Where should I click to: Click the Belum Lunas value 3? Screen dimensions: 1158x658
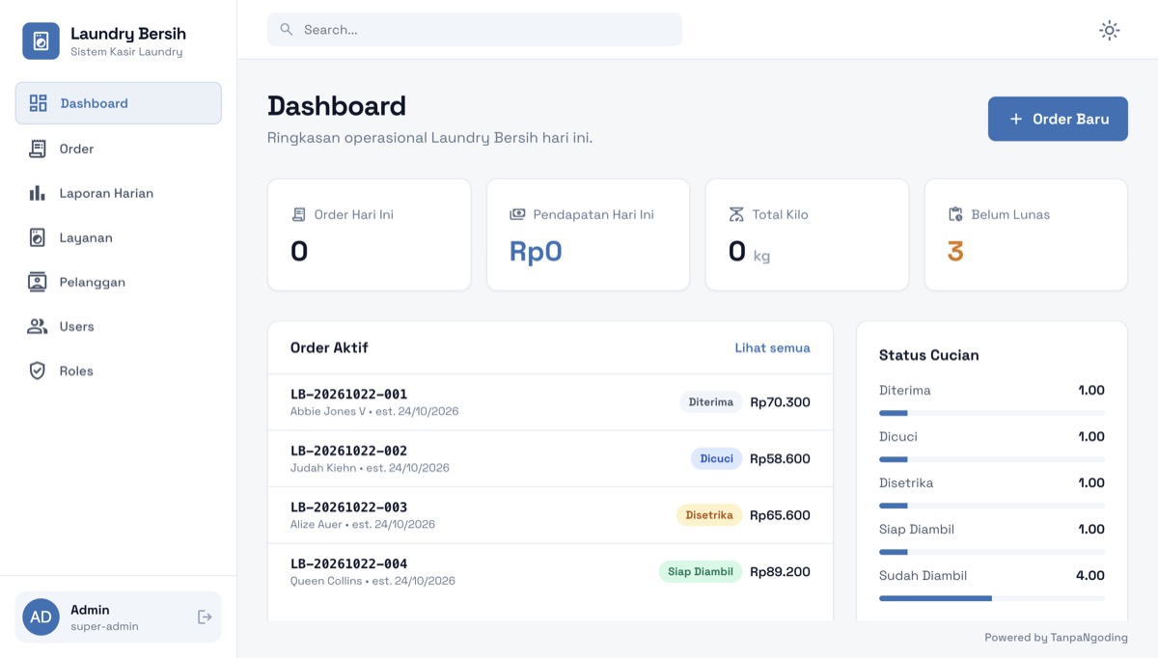(955, 252)
